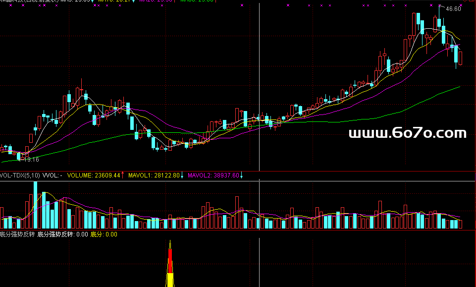Select the last red candlestick on the right
This screenshot has width=476, height=287.
click(x=461, y=57)
